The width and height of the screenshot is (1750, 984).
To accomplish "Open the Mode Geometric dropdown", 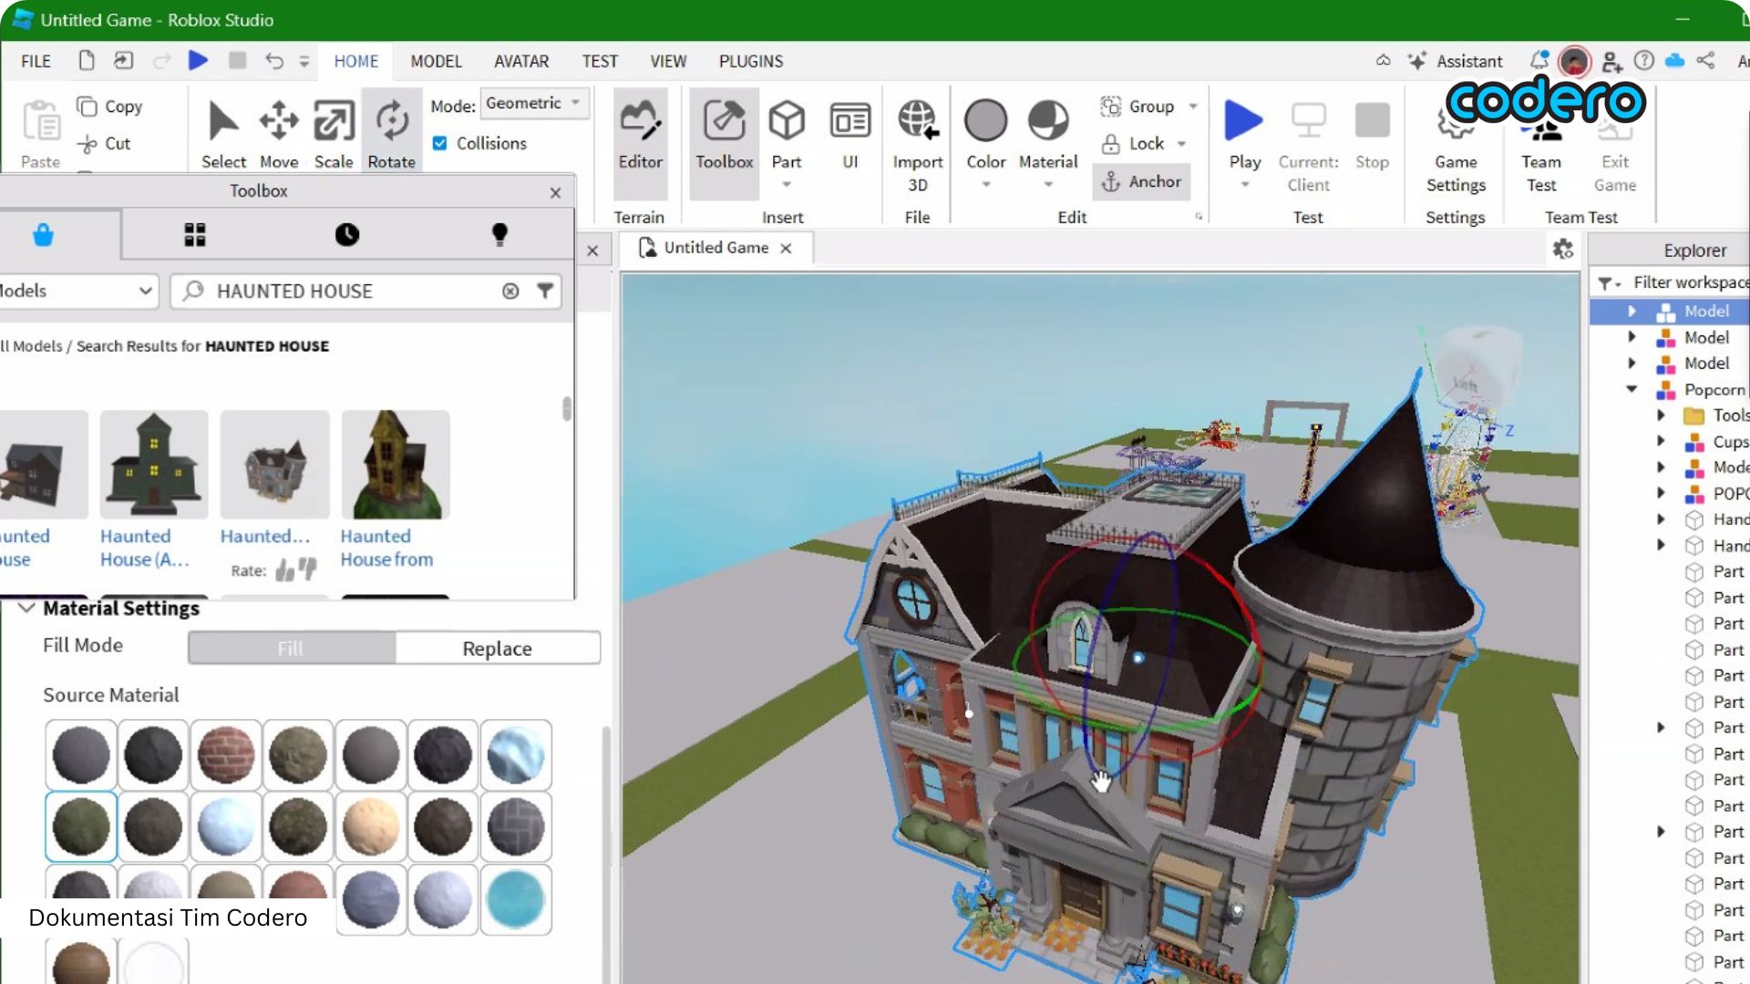I will pyautogui.click(x=534, y=103).
